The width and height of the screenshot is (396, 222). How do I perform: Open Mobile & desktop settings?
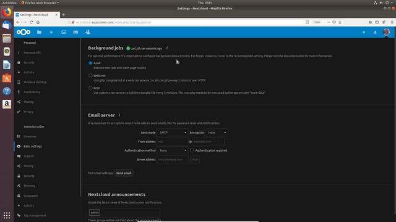coord(35,82)
